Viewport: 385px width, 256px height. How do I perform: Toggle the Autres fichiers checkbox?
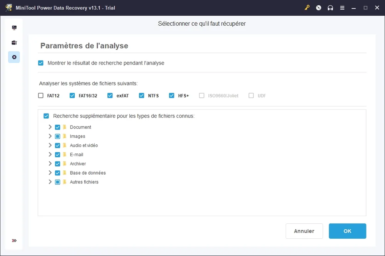(57, 182)
